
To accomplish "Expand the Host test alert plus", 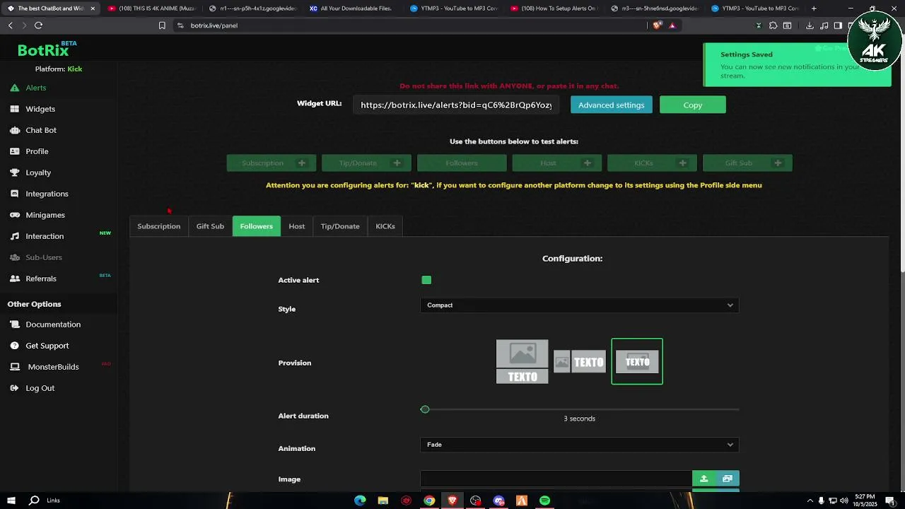I will [x=587, y=163].
